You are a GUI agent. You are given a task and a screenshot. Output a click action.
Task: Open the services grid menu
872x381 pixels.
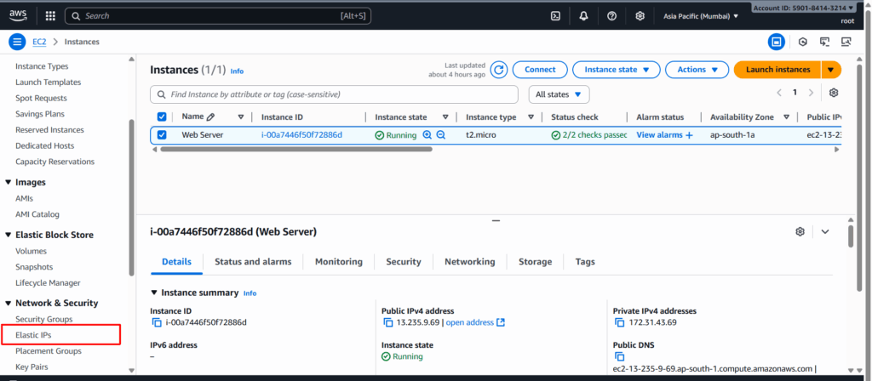(x=50, y=16)
